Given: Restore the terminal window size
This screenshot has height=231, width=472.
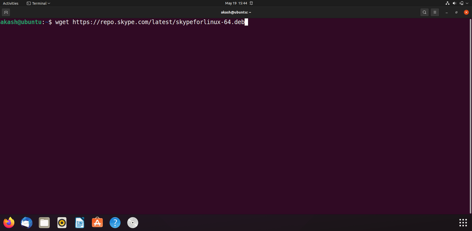Looking at the screenshot, I should [456, 12].
